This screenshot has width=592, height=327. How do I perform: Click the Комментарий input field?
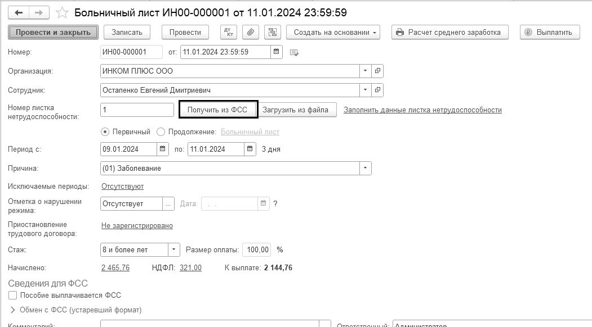pyautogui.click(x=210, y=324)
